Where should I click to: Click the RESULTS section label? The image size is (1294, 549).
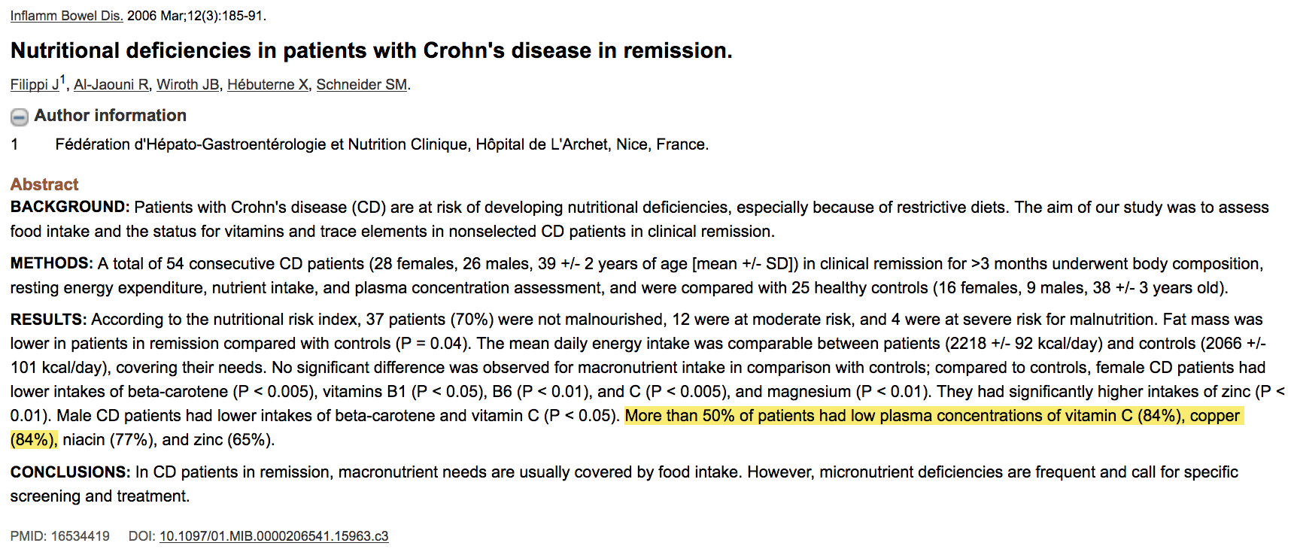[x=48, y=320]
